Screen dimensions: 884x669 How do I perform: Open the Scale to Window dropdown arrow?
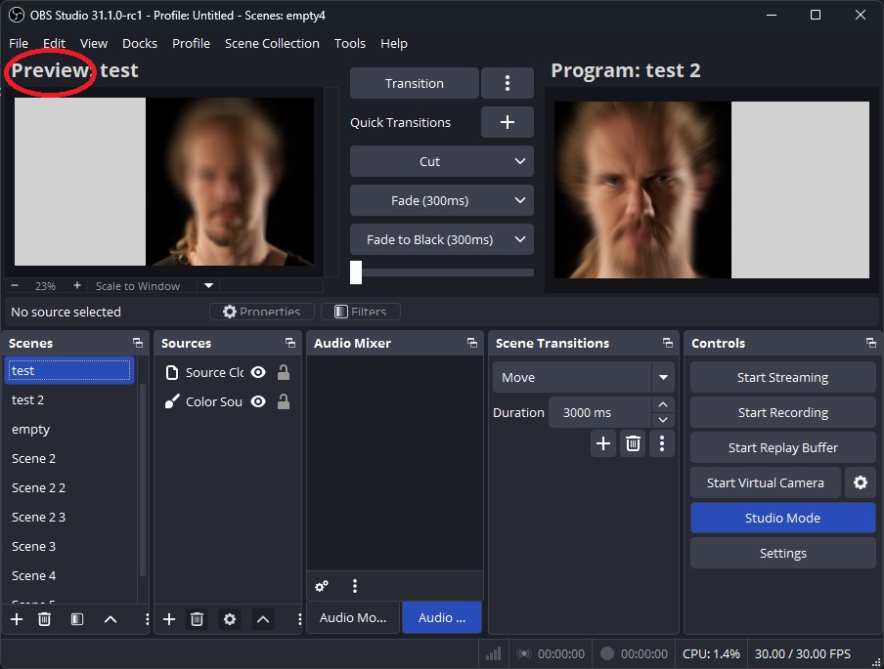point(208,285)
